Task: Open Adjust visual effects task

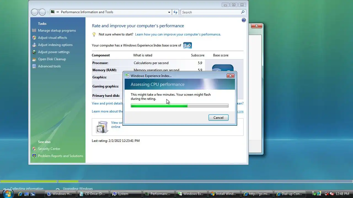Action: pos(52,38)
